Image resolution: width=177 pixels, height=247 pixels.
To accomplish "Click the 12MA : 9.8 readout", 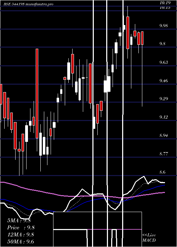I will click(21, 235).
